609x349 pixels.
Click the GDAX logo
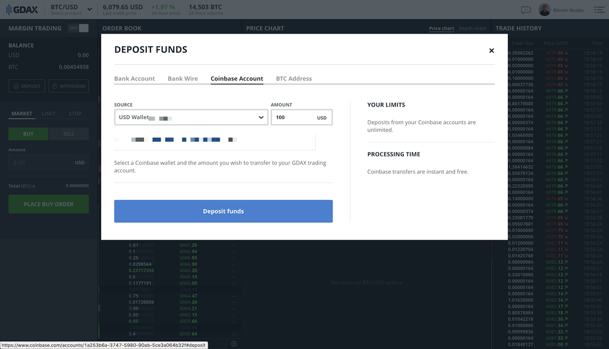pos(23,10)
